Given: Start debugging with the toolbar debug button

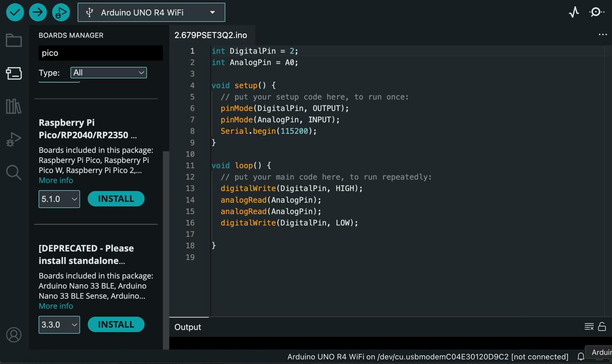Looking at the screenshot, I should coord(61,12).
